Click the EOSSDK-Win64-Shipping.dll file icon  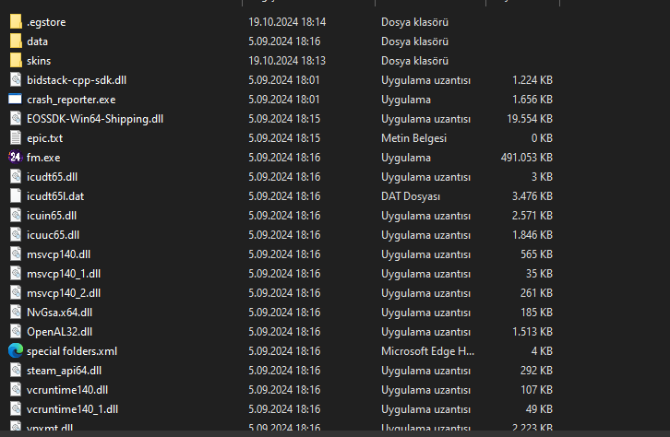(16, 119)
